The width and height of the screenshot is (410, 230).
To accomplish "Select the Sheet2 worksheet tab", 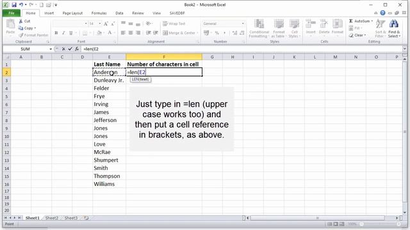I will coord(51,218).
